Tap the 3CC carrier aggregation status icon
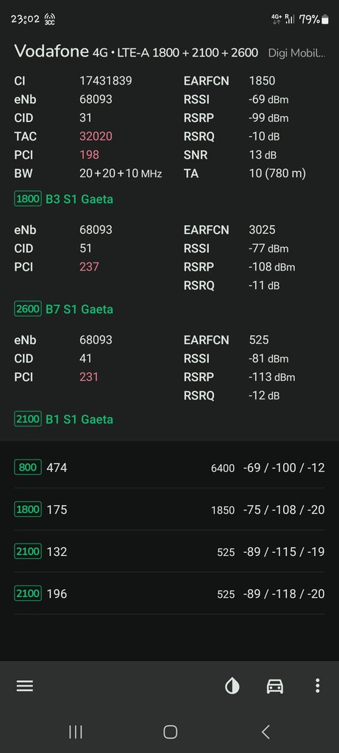This screenshot has height=753, width=339. 49,19
